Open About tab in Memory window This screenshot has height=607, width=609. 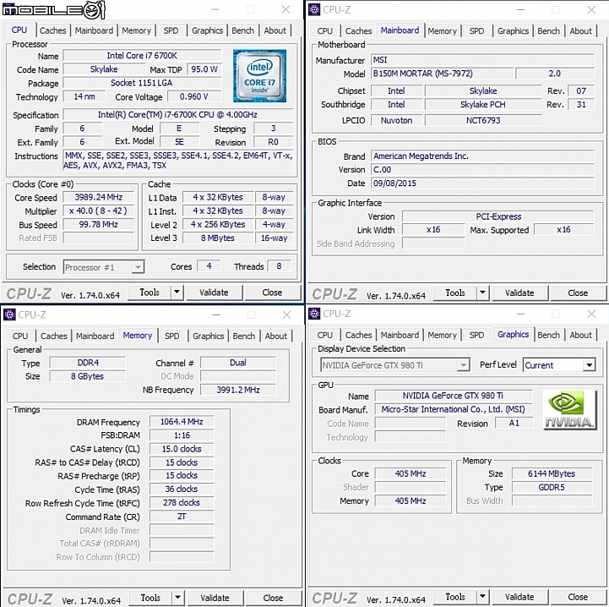click(x=275, y=336)
